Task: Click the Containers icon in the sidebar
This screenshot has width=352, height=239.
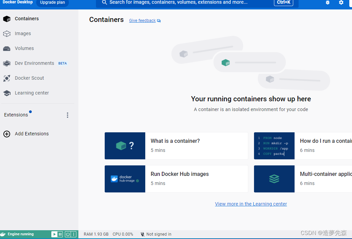Action: [x=7, y=19]
